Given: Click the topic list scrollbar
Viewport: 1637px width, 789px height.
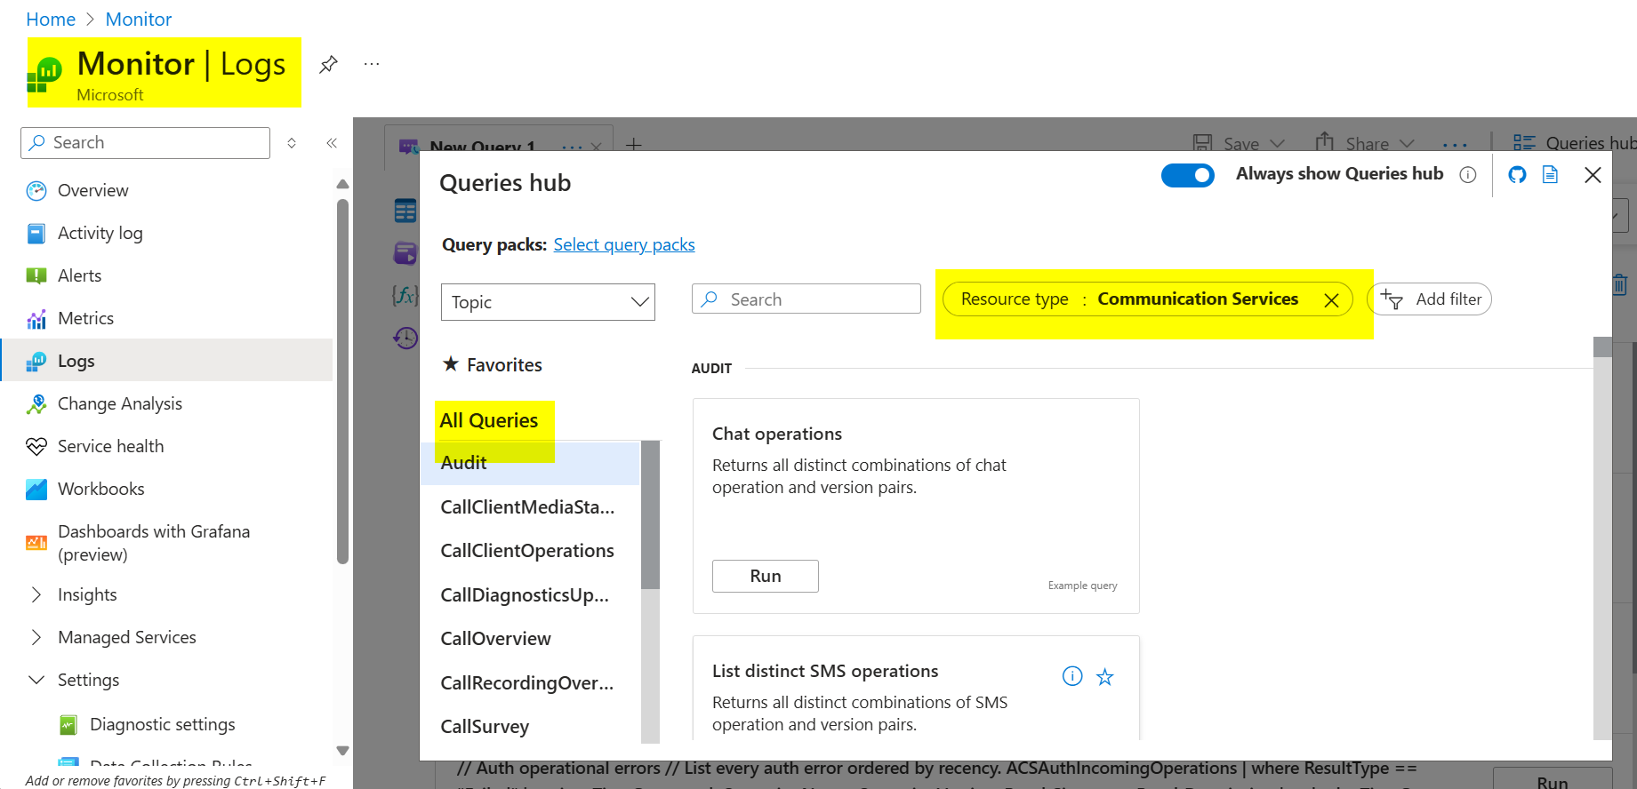Looking at the screenshot, I should point(650,515).
